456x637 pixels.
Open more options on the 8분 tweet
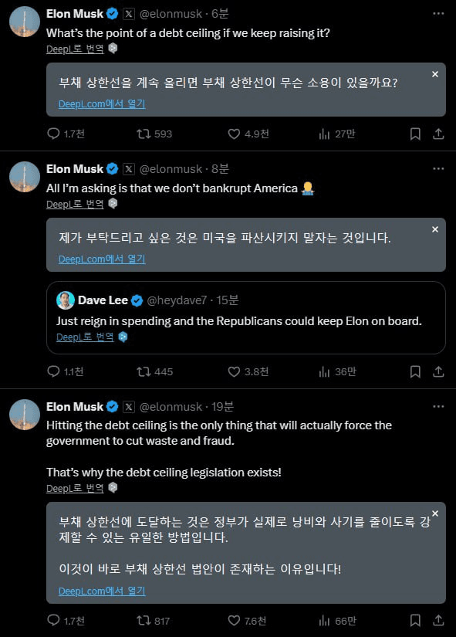click(x=438, y=169)
